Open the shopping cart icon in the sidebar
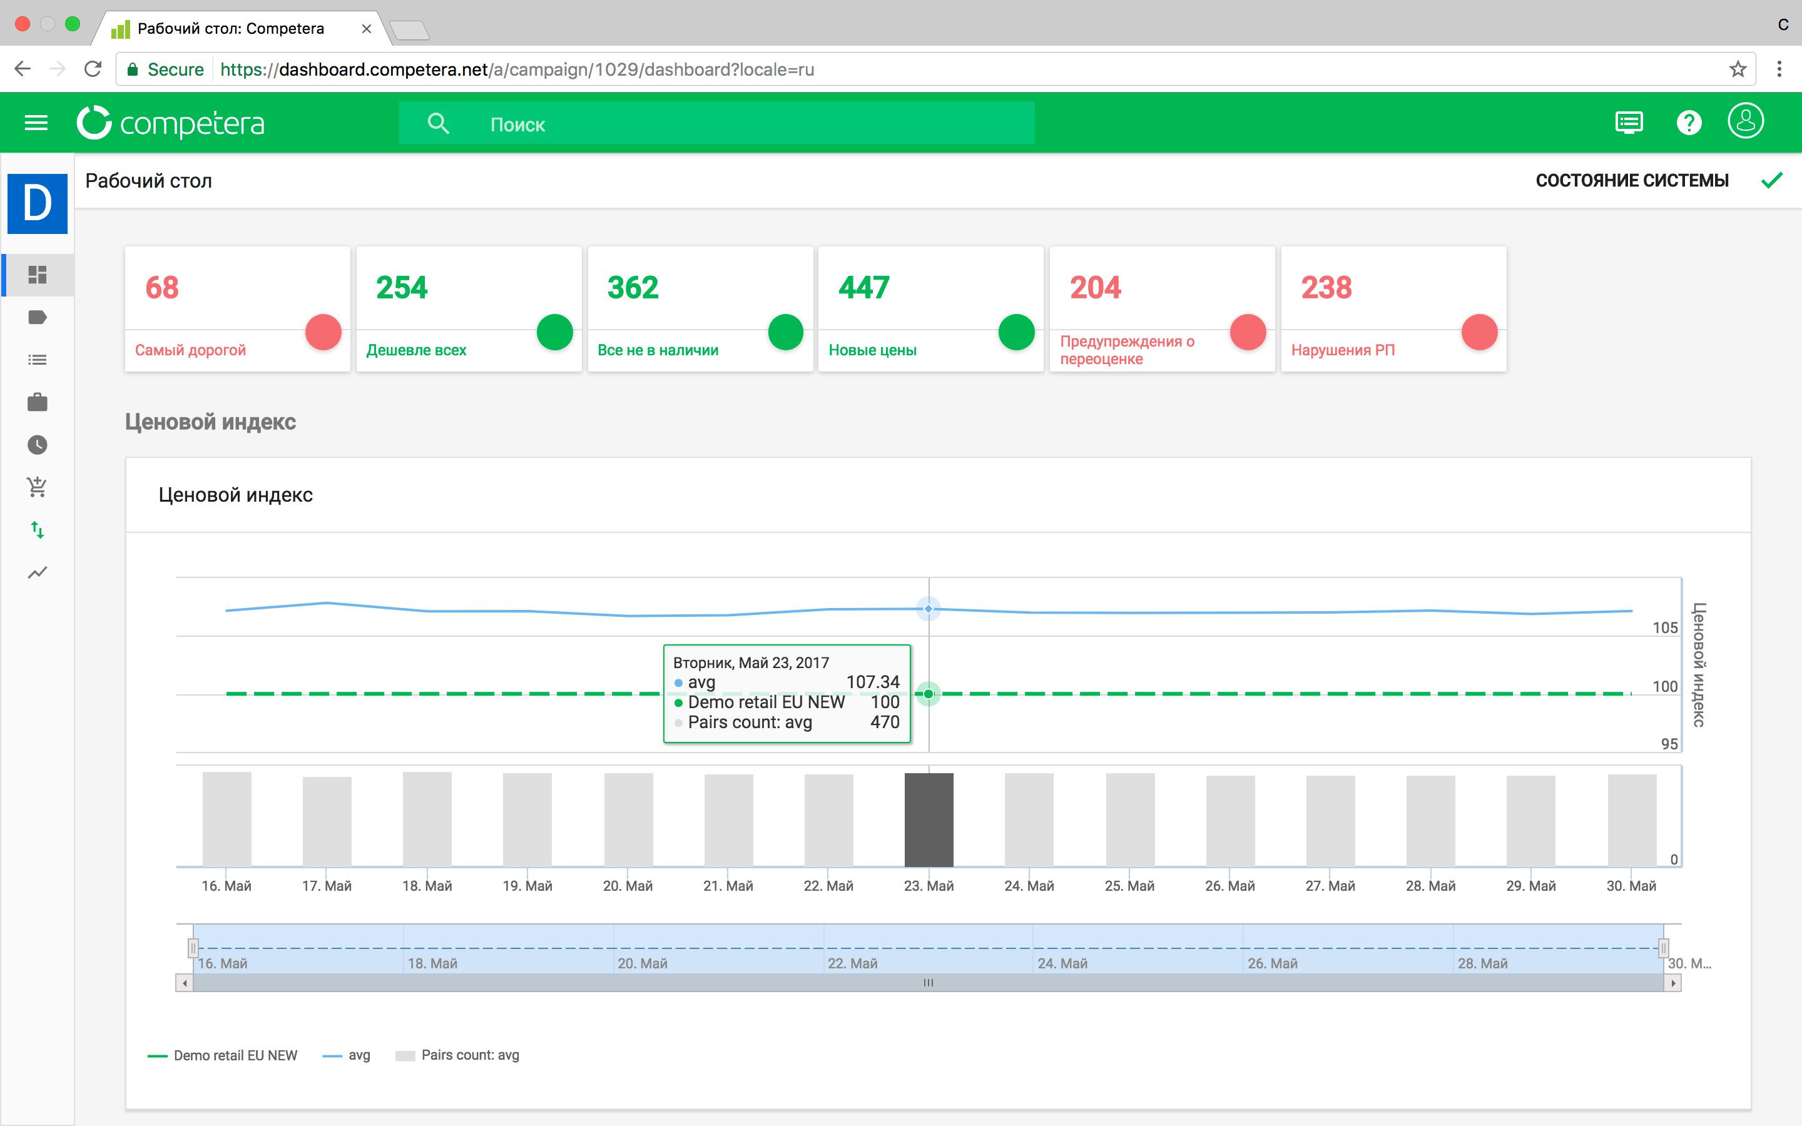The width and height of the screenshot is (1802, 1126). click(38, 487)
